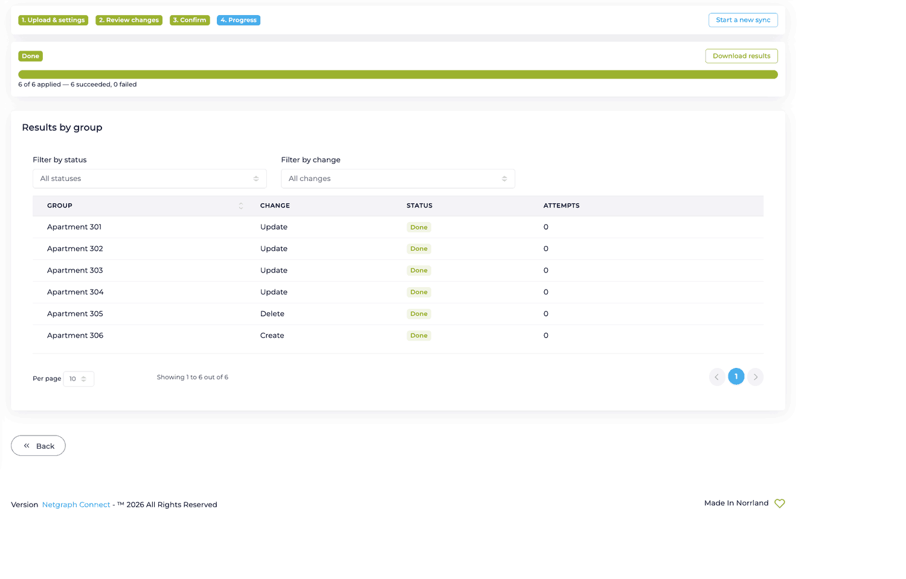Viewport: 906px width, 579px height.
Task: Click the STATUS column header
Action: click(419, 206)
